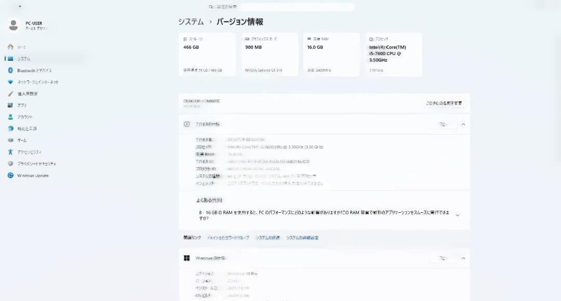Viewport: 561px width, 301px height.
Task: Click the settings search box (設定の検索)
Action: pyautogui.click(x=280, y=7)
